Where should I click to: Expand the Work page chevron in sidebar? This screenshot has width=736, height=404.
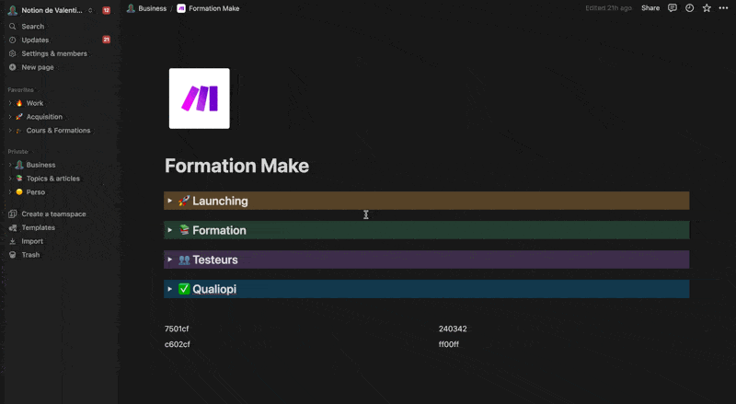click(10, 103)
